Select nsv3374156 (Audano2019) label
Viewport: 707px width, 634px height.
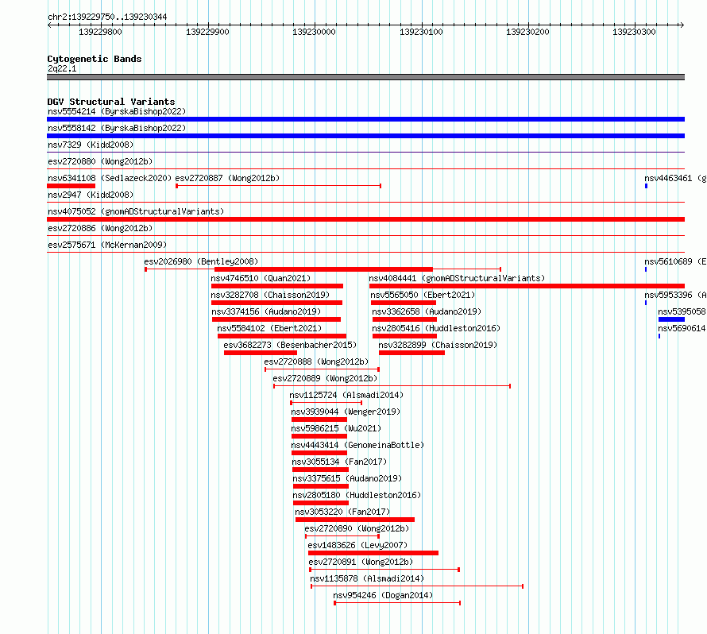pos(266,311)
